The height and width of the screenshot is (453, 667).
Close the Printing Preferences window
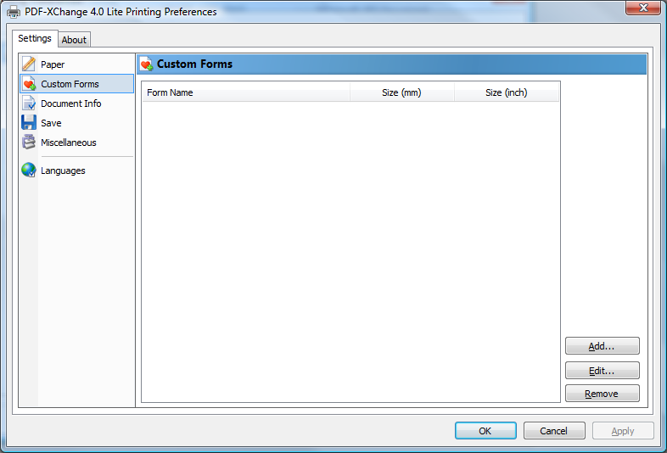(643, 8)
